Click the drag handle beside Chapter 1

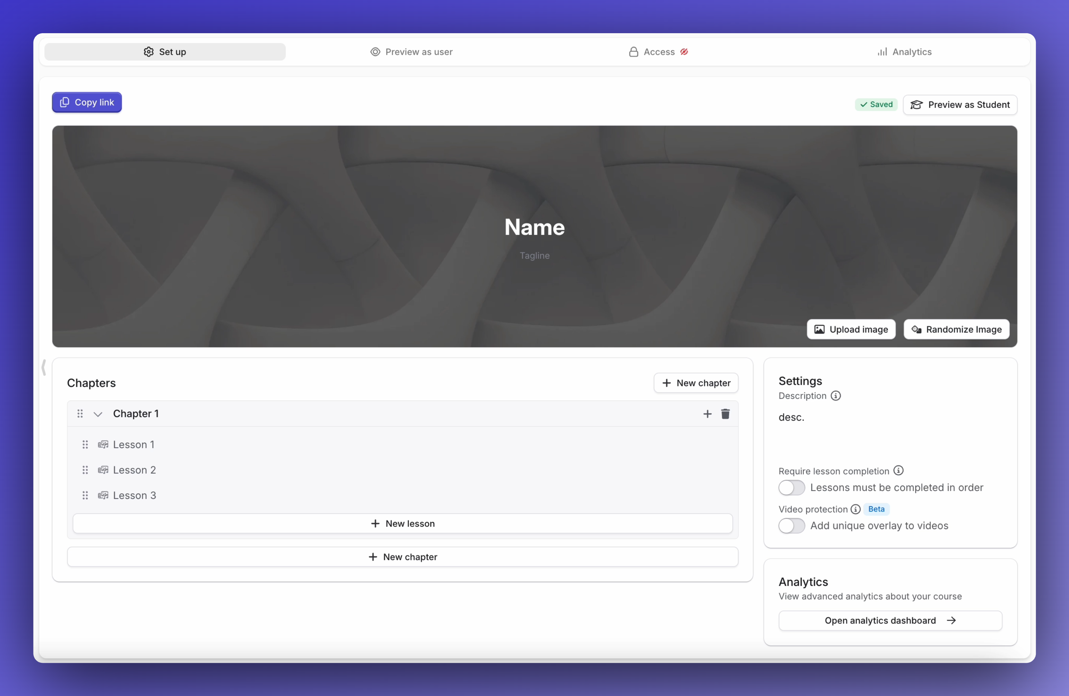point(81,414)
